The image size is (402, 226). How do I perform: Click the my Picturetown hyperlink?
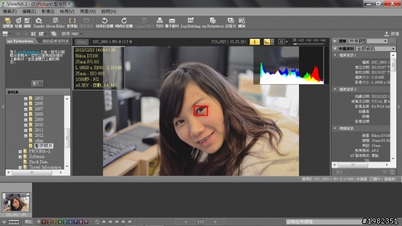tap(28, 52)
